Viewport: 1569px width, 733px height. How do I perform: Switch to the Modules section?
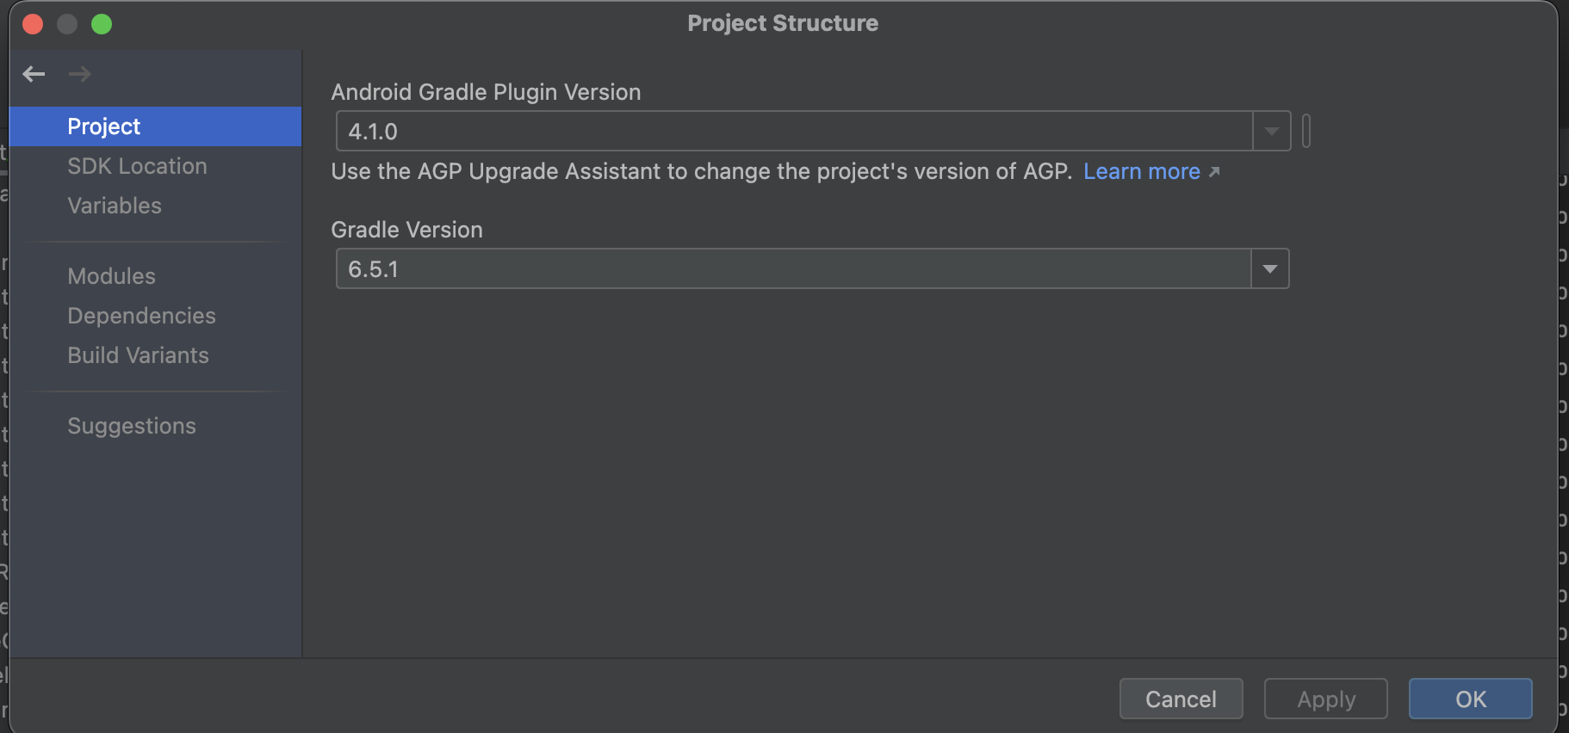111,276
